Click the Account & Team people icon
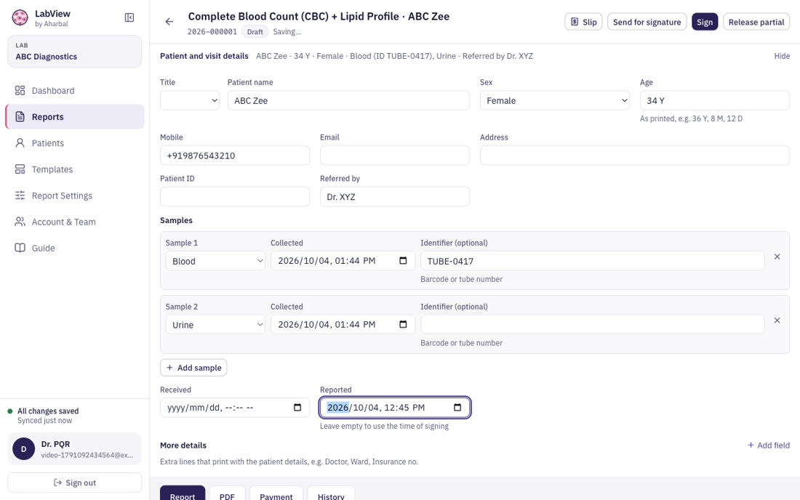This screenshot has width=800, height=500. tap(20, 222)
